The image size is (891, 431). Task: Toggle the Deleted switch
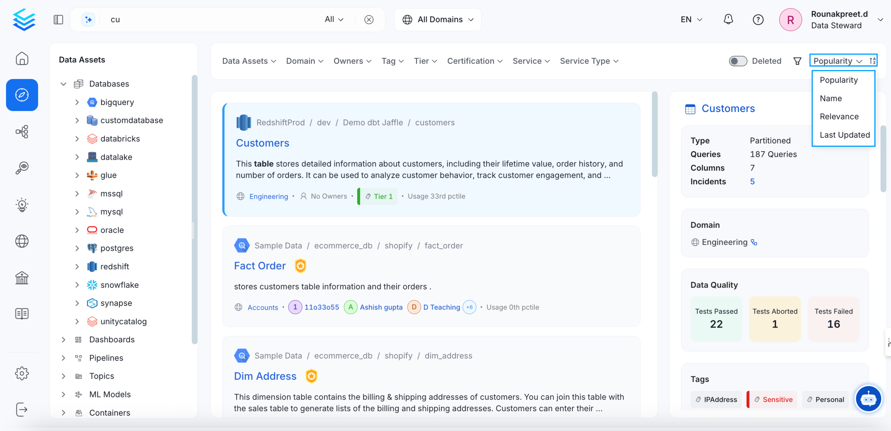point(738,61)
